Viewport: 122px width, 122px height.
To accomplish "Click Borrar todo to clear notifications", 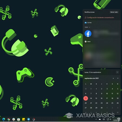I will (x=114, y=12).
